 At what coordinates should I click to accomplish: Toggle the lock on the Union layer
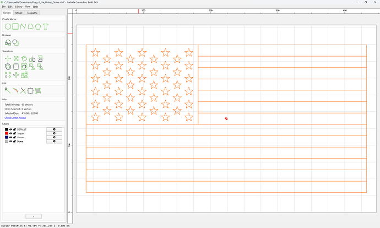14,137
